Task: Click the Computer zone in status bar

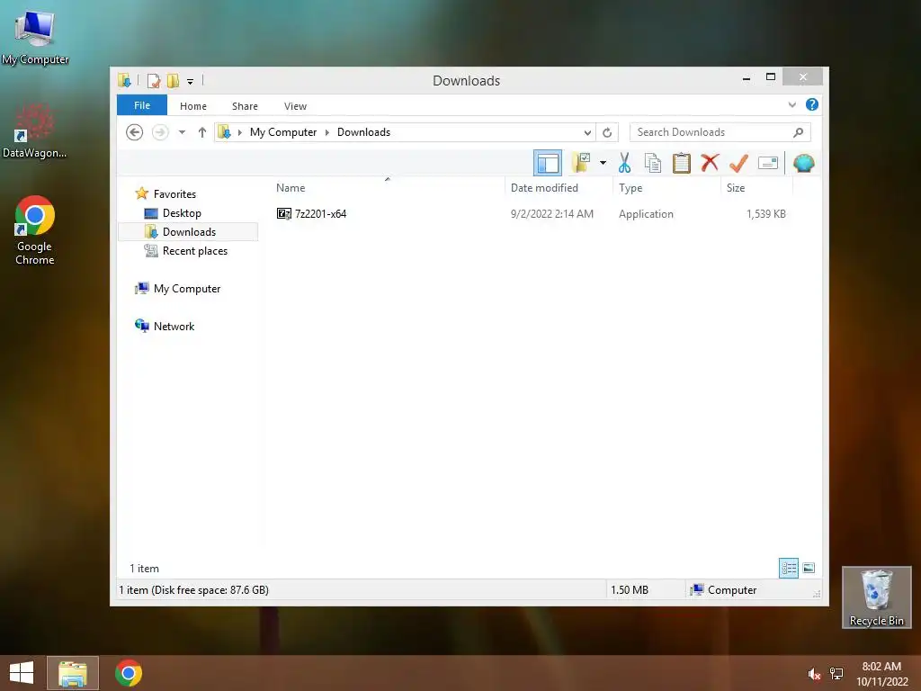Action: click(x=724, y=590)
